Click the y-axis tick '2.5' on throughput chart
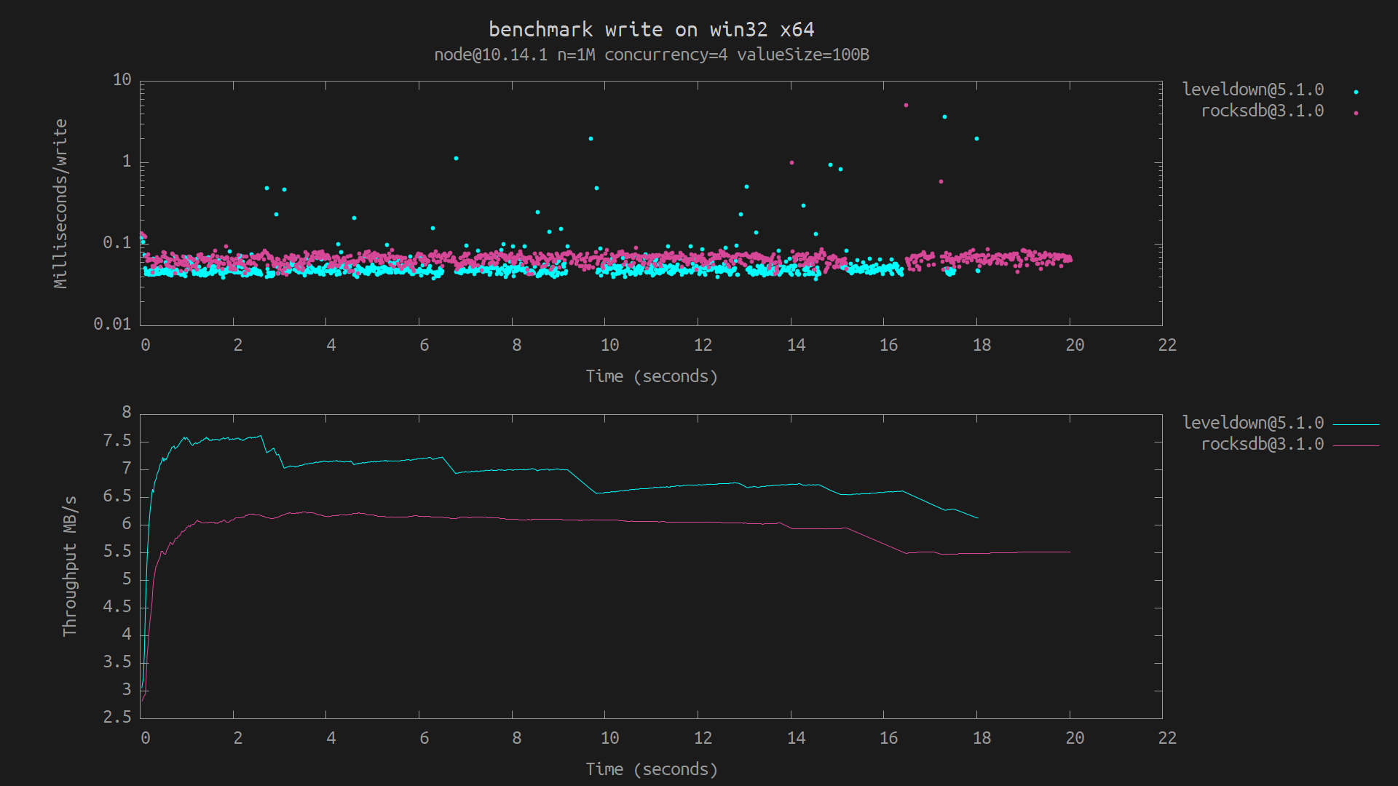Viewport: 1398px width, 786px height. tap(117, 718)
